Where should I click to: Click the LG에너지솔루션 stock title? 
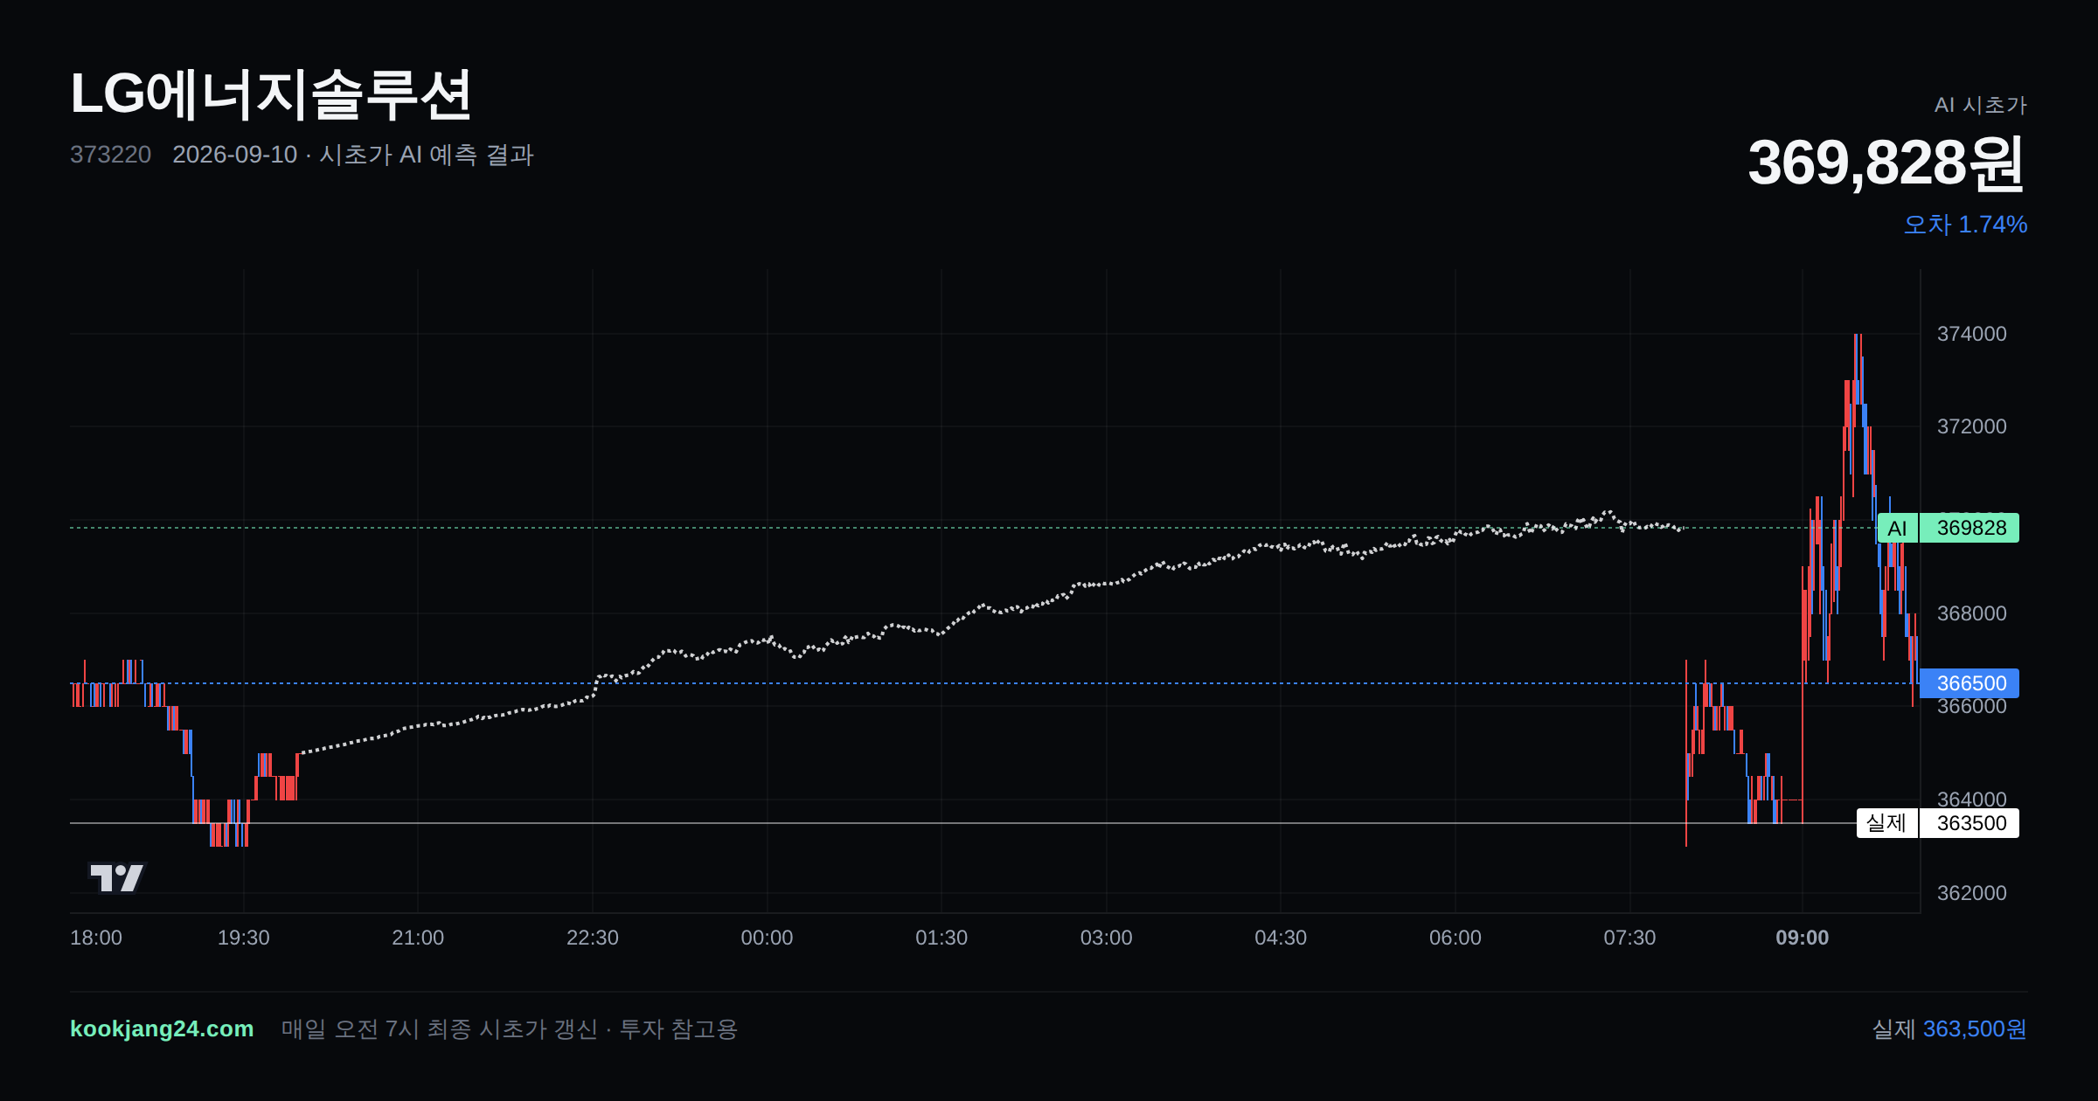pyautogui.click(x=271, y=94)
